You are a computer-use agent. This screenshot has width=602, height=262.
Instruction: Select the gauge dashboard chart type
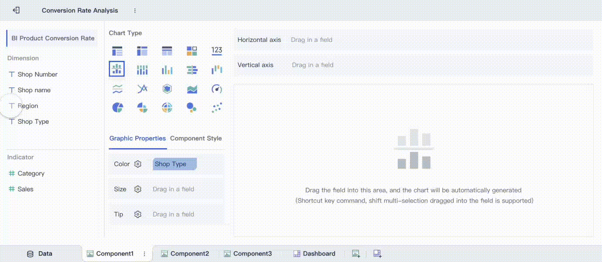click(x=217, y=89)
